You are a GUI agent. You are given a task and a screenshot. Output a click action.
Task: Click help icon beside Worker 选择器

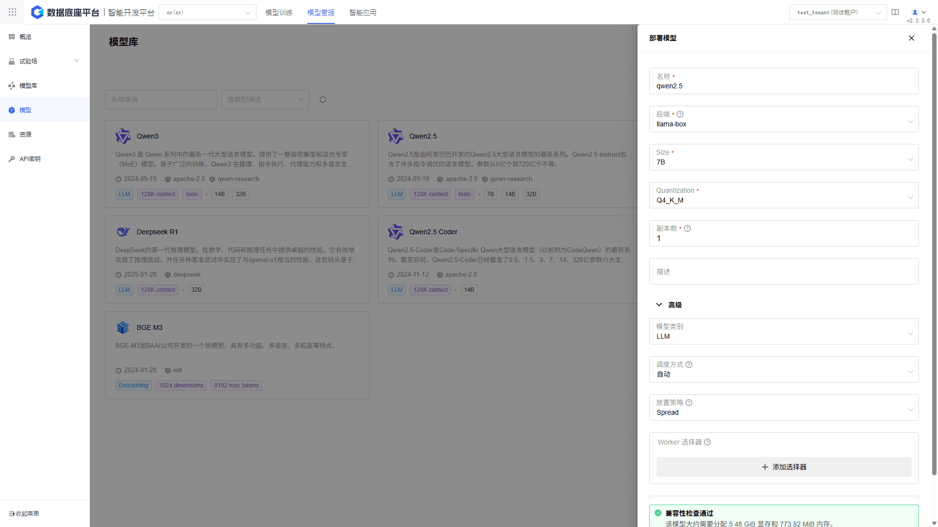[707, 442]
